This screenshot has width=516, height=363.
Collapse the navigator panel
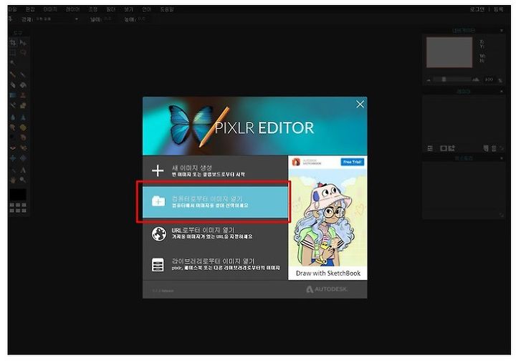click(502, 31)
